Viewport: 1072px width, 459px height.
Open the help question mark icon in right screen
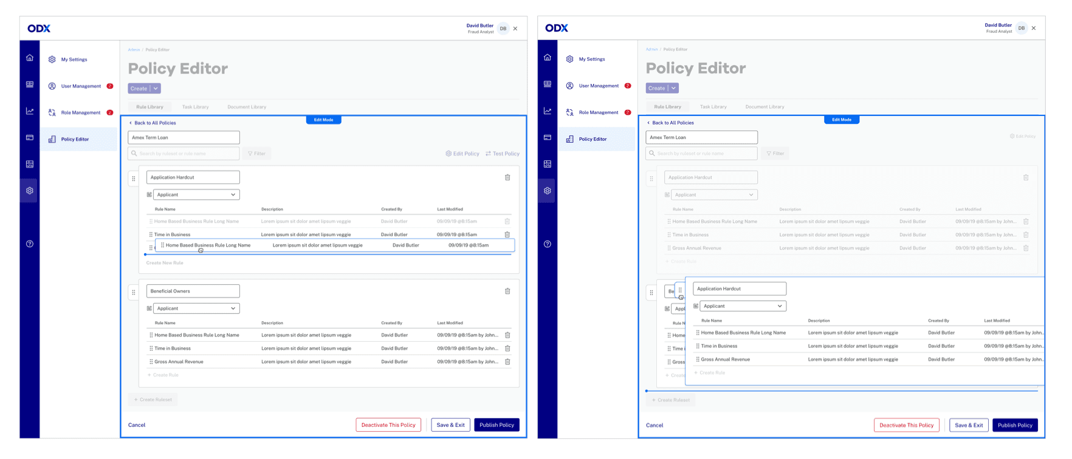click(x=548, y=244)
